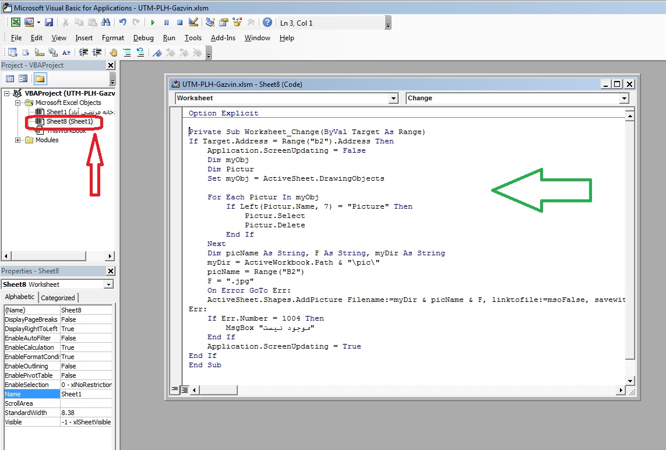Open the Insert menu
Viewport: 666px width, 450px height.
(x=84, y=38)
